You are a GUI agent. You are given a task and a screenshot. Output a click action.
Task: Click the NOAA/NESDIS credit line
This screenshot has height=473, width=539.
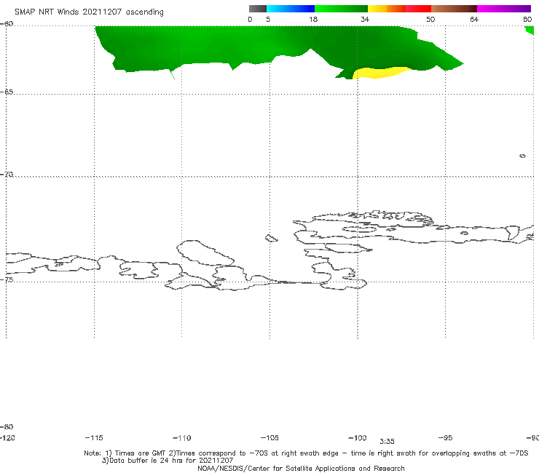301,468
